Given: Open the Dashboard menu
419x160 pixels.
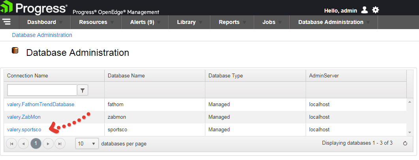Looking at the screenshot, I should coord(45,22).
